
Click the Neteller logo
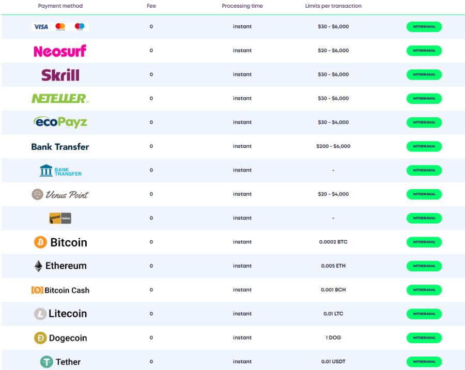pos(60,98)
